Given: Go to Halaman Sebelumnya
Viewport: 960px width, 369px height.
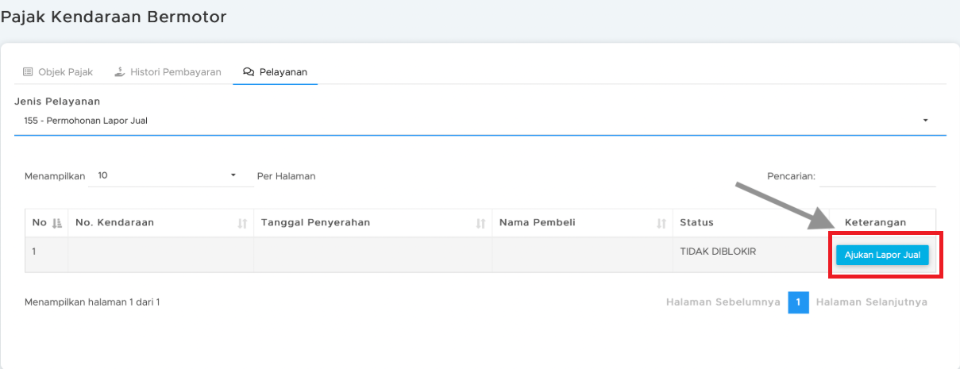Looking at the screenshot, I should point(723,302).
